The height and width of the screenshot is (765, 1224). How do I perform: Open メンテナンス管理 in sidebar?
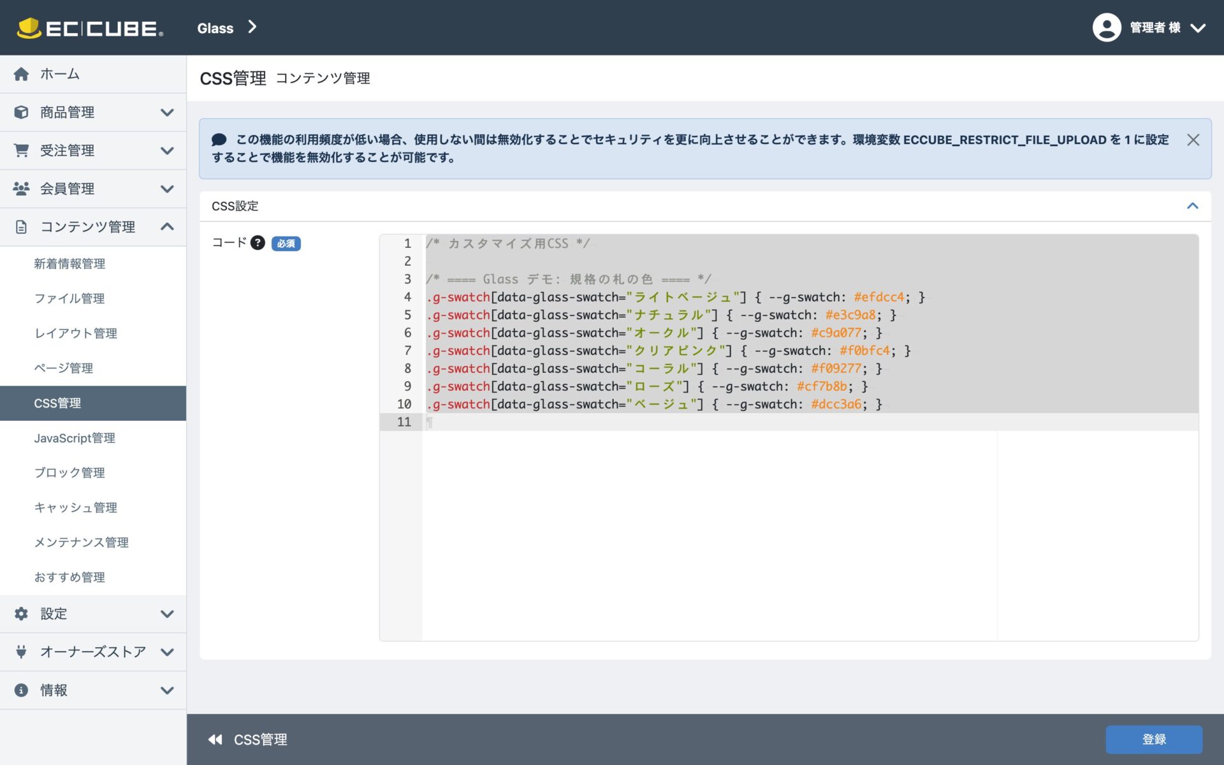[93, 543]
